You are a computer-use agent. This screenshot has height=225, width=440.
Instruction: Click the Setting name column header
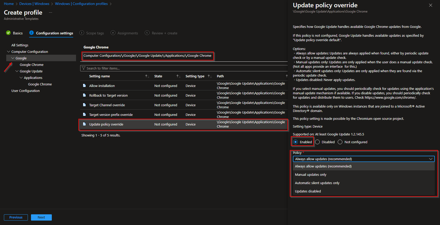99,76
